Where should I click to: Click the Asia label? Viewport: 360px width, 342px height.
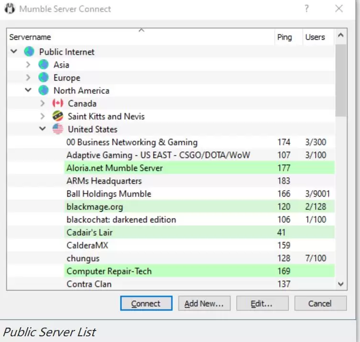coord(61,64)
